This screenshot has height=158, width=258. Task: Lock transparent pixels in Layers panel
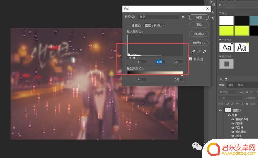click(227, 104)
